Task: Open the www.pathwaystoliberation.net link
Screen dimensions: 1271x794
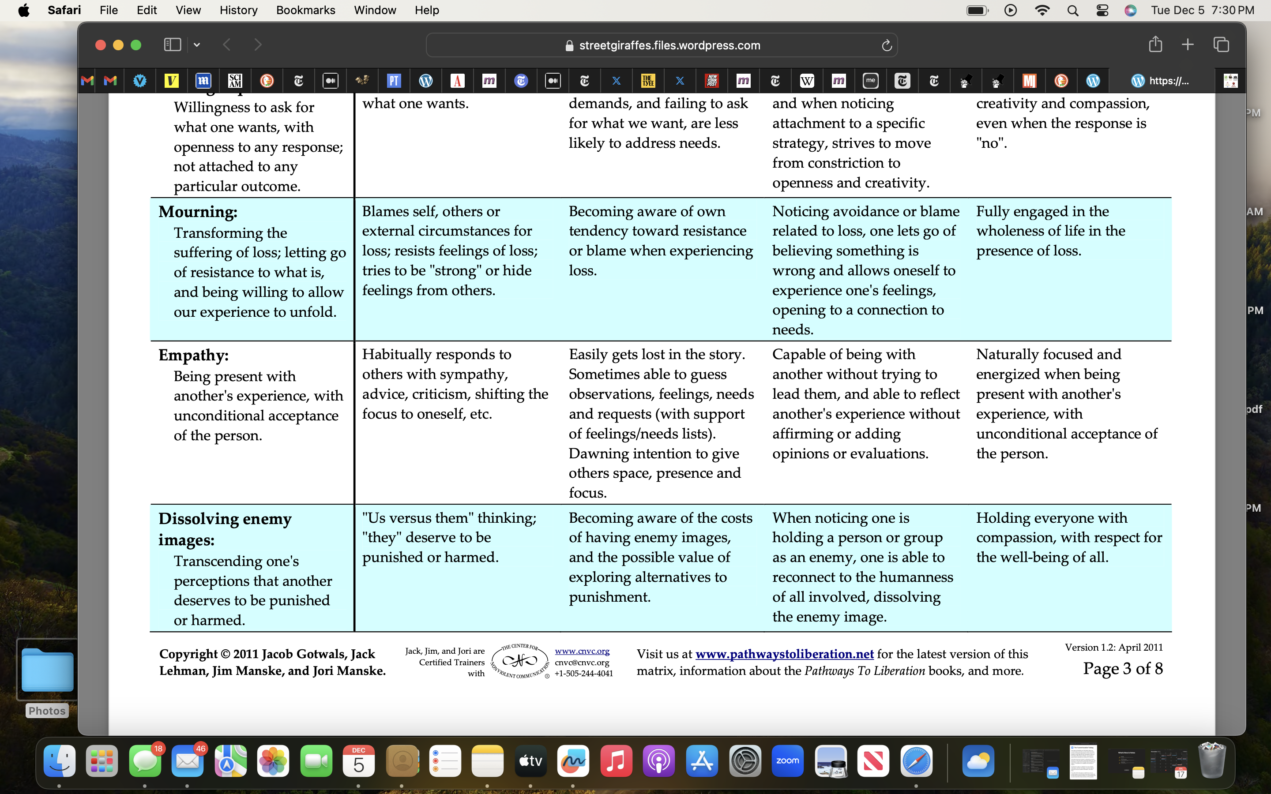Action: (x=784, y=654)
